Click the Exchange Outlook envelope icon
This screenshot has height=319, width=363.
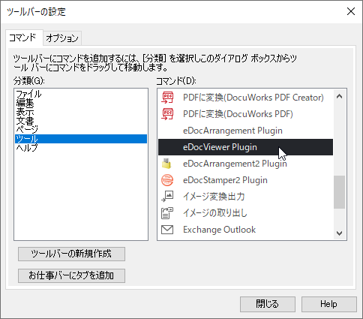tap(167, 230)
